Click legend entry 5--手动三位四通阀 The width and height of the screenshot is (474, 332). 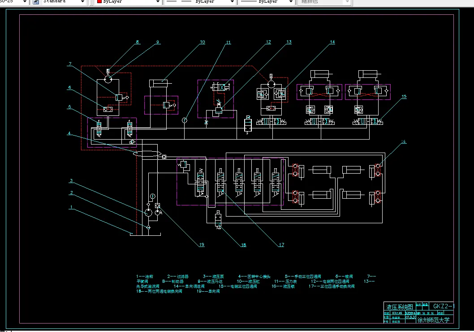point(303,277)
